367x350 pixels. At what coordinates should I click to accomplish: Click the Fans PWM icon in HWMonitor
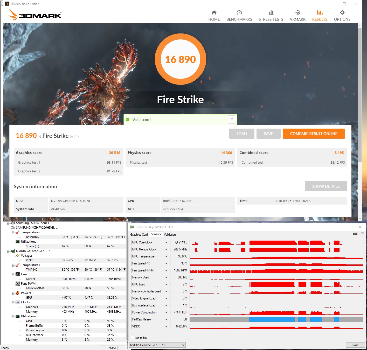click(x=18, y=284)
